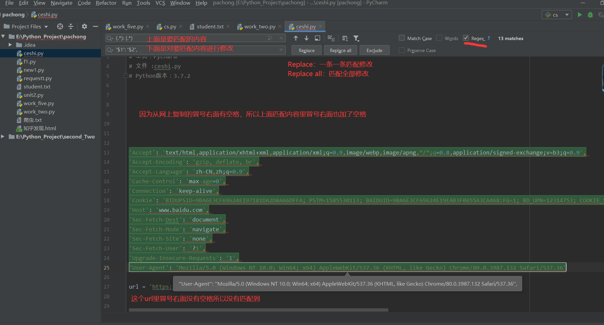Go to next search occurrence arrow
Screen dimensions: 604x325
307,38
